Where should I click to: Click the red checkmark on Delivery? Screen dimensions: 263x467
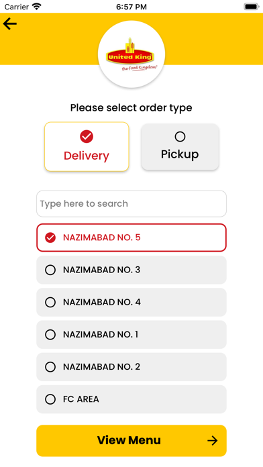[87, 136]
